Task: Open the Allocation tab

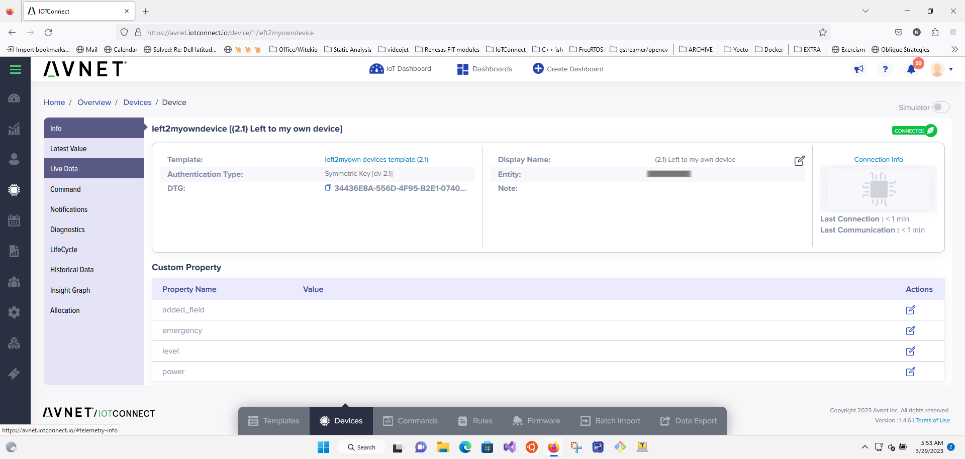Action: point(94,310)
